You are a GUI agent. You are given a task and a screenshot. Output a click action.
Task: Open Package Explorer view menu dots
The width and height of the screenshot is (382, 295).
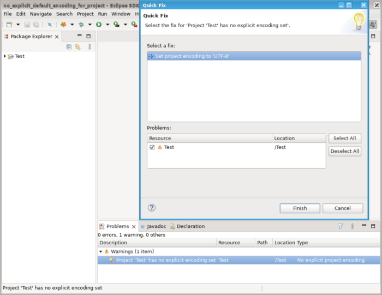pos(89,47)
